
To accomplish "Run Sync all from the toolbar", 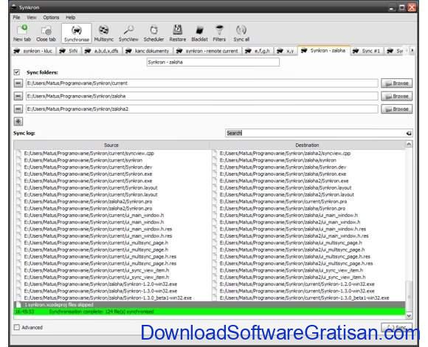I will pyautogui.click(x=241, y=33).
